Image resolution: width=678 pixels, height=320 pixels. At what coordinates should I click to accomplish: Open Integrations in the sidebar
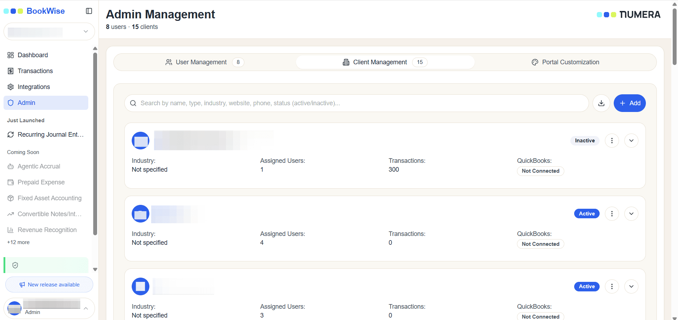coord(46,87)
